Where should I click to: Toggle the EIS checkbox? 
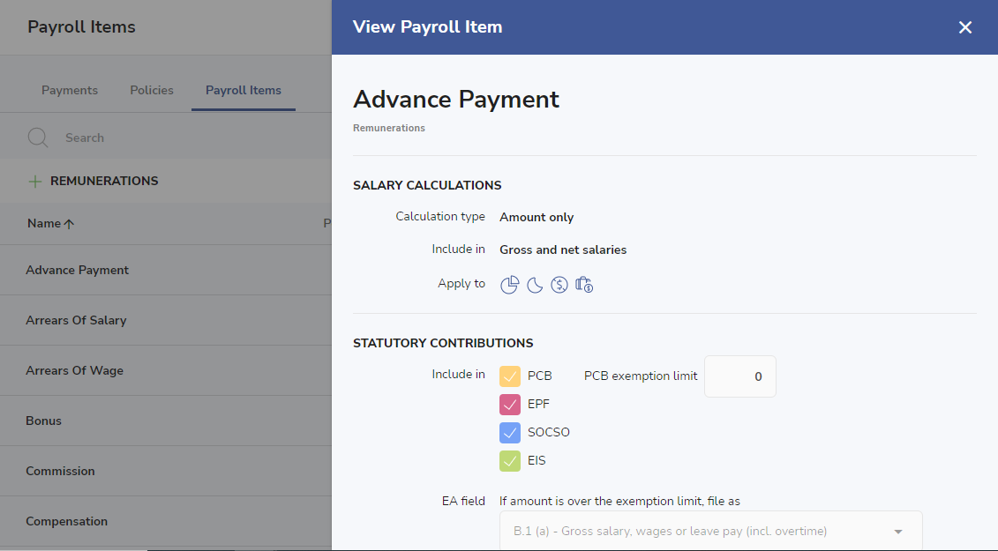pos(510,461)
